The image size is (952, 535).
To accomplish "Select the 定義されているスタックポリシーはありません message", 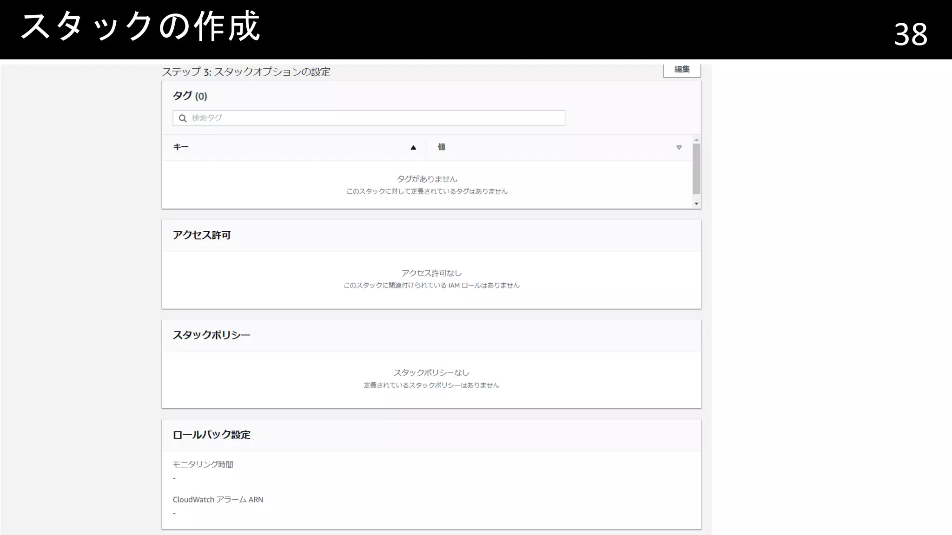I will click(431, 385).
